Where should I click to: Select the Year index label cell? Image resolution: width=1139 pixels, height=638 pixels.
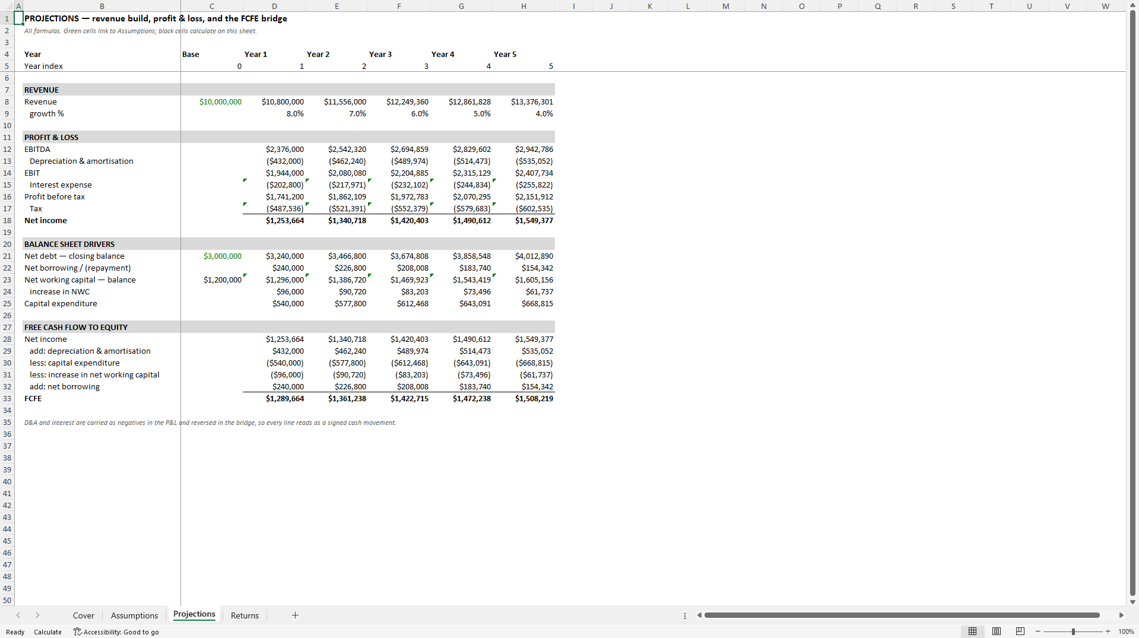pos(102,66)
